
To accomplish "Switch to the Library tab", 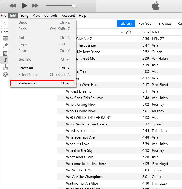I will click(x=126, y=23).
